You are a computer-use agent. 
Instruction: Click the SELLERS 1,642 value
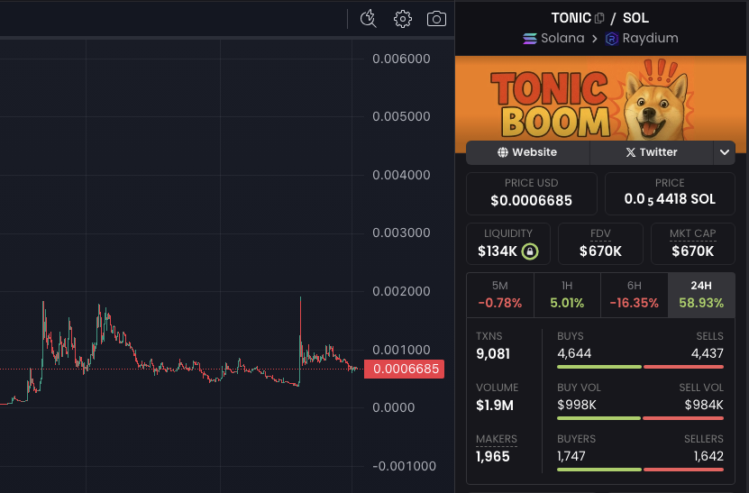(x=708, y=456)
